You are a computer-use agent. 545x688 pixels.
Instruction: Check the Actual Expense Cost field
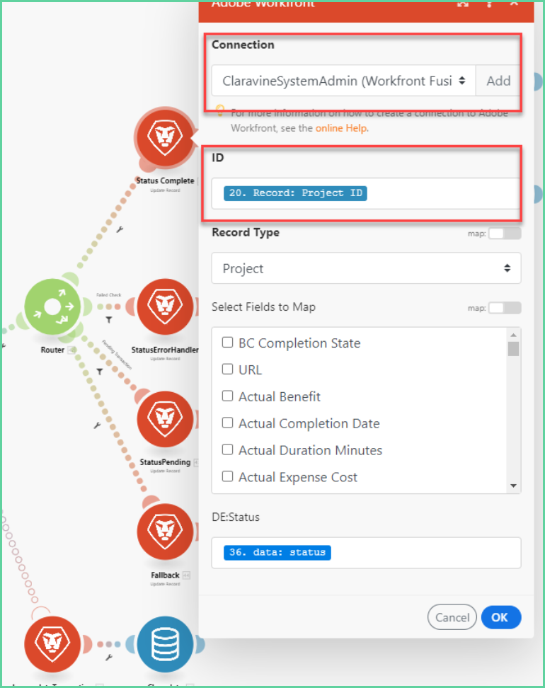coord(227,476)
